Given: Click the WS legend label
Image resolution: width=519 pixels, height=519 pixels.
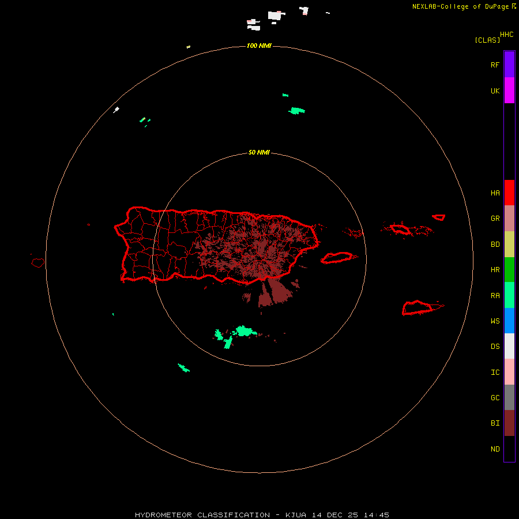Looking at the screenshot, I should [x=495, y=321].
